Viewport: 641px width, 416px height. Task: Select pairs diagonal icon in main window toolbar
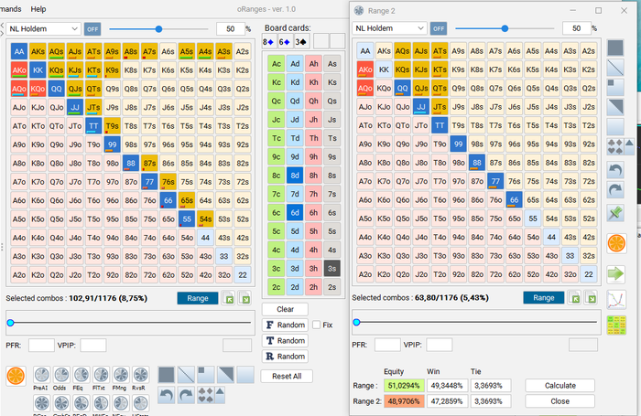[186, 375]
